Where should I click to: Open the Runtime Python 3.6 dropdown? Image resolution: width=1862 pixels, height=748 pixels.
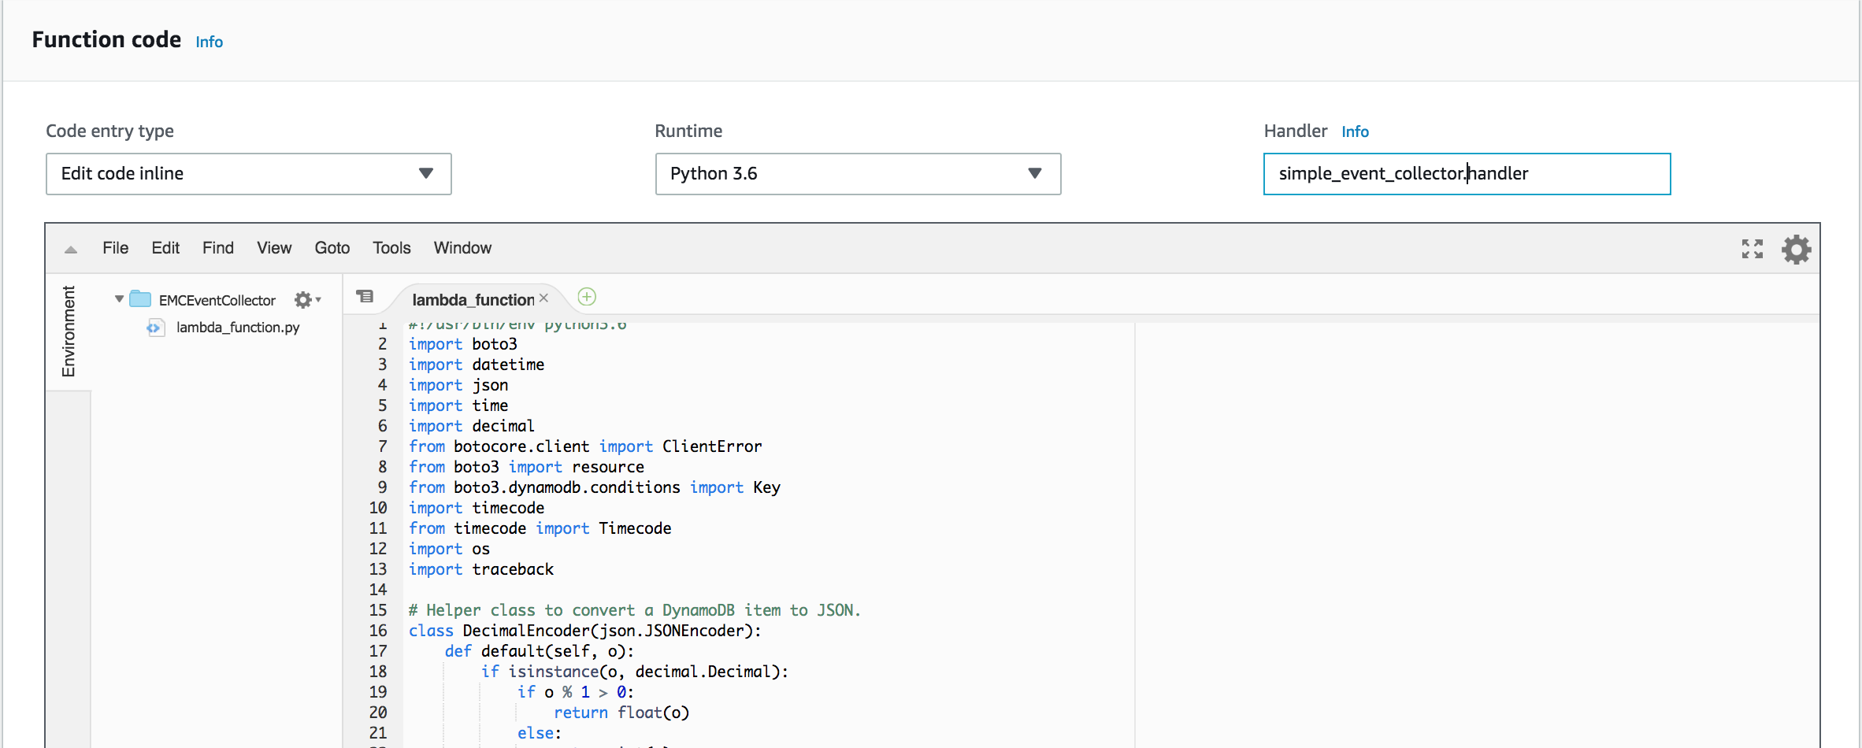[x=858, y=174]
